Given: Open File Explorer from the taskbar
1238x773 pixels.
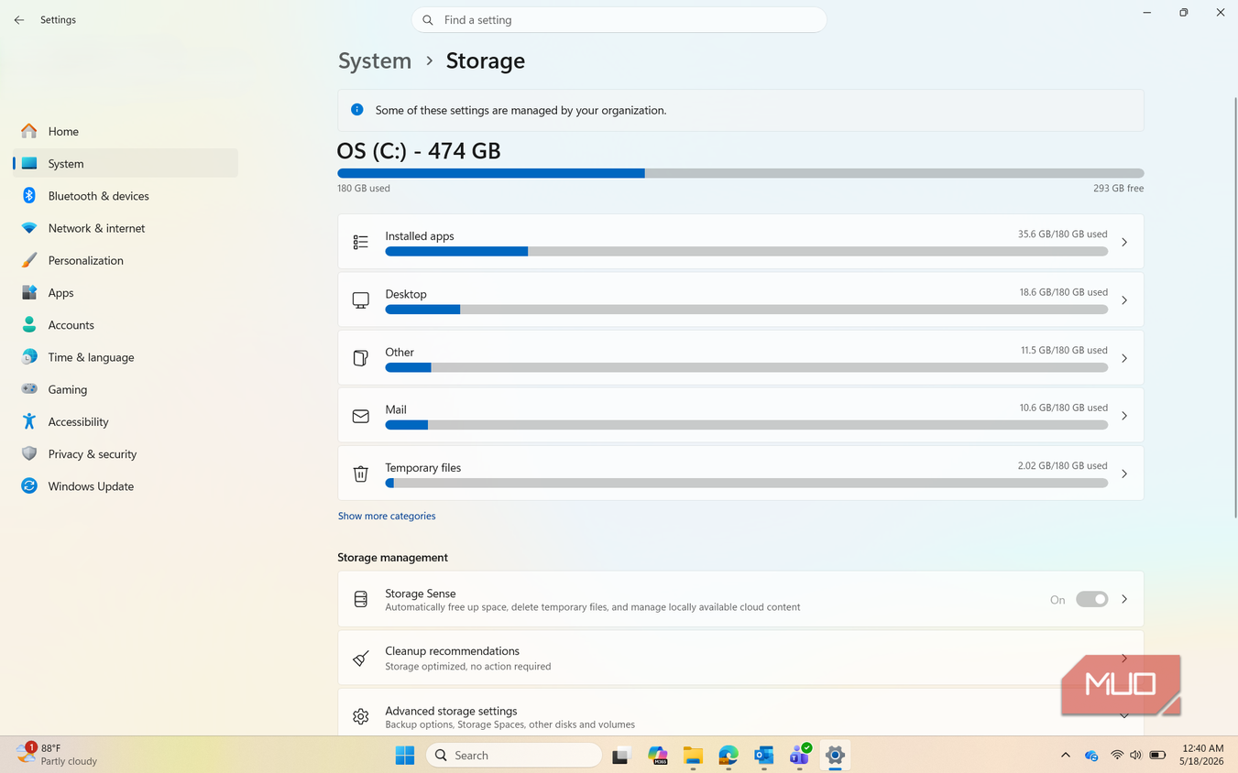Looking at the screenshot, I should (x=693, y=756).
